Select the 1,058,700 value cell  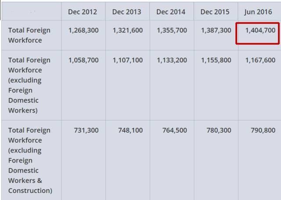83,60
